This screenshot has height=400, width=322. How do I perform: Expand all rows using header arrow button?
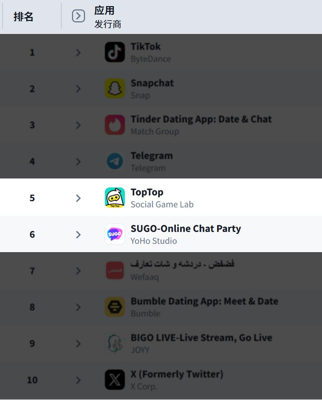tap(78, 16)
